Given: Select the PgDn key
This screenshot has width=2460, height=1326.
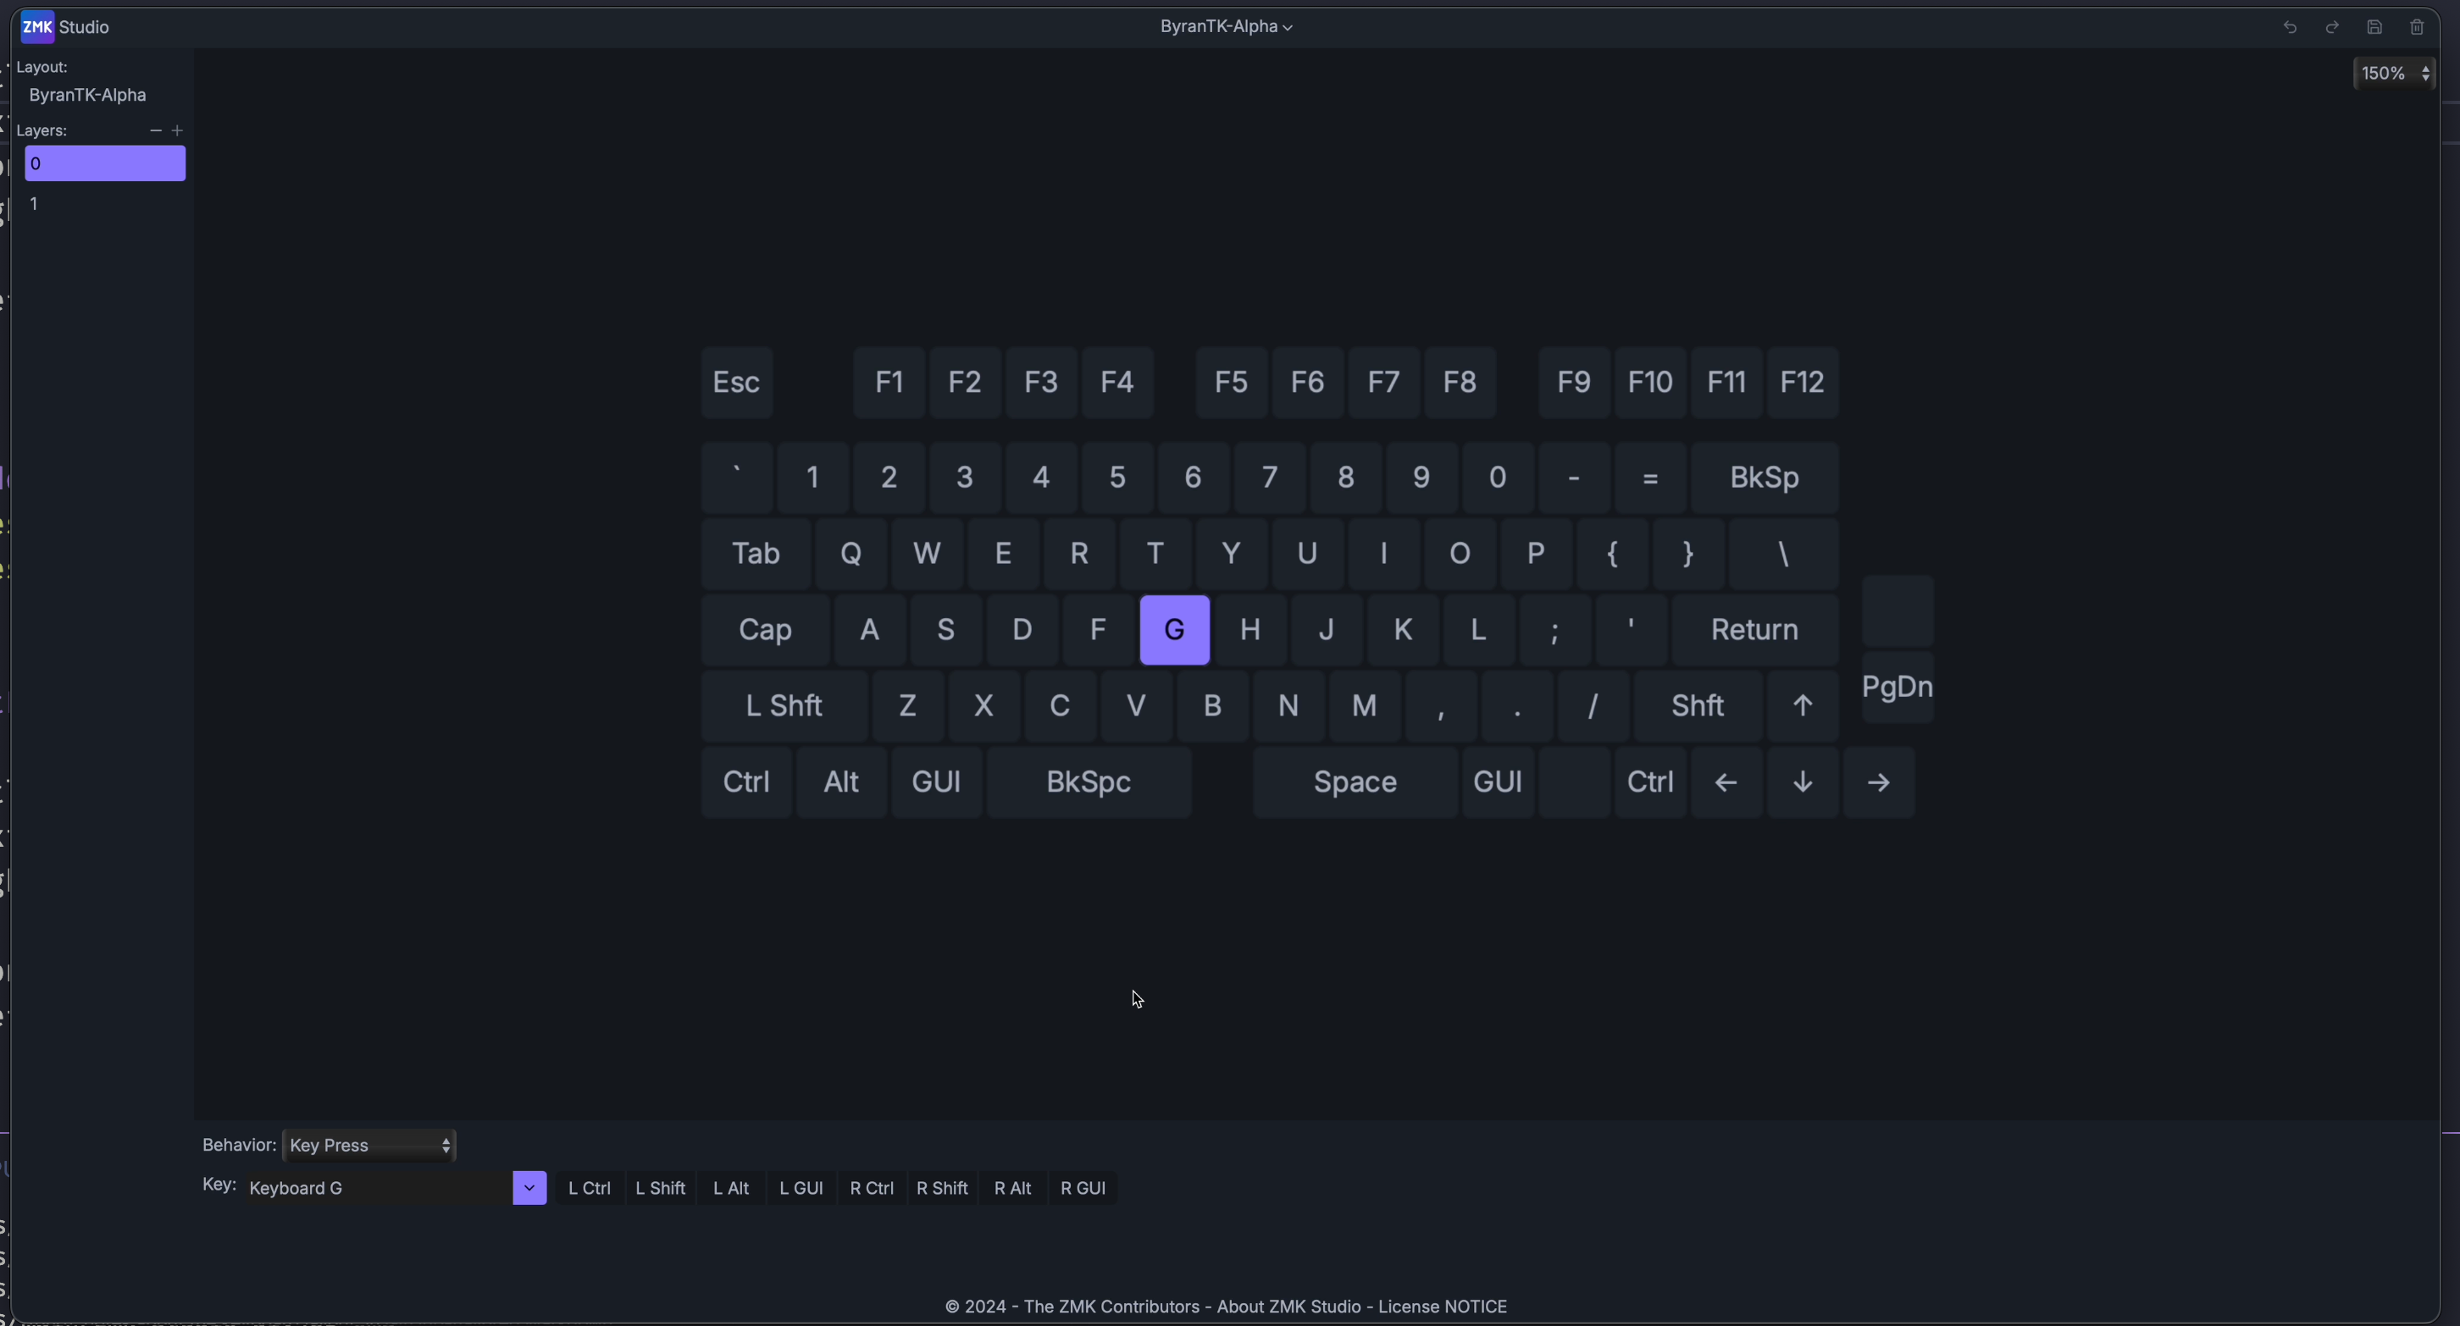Looking at the screenshot, I should [1898, 688].
